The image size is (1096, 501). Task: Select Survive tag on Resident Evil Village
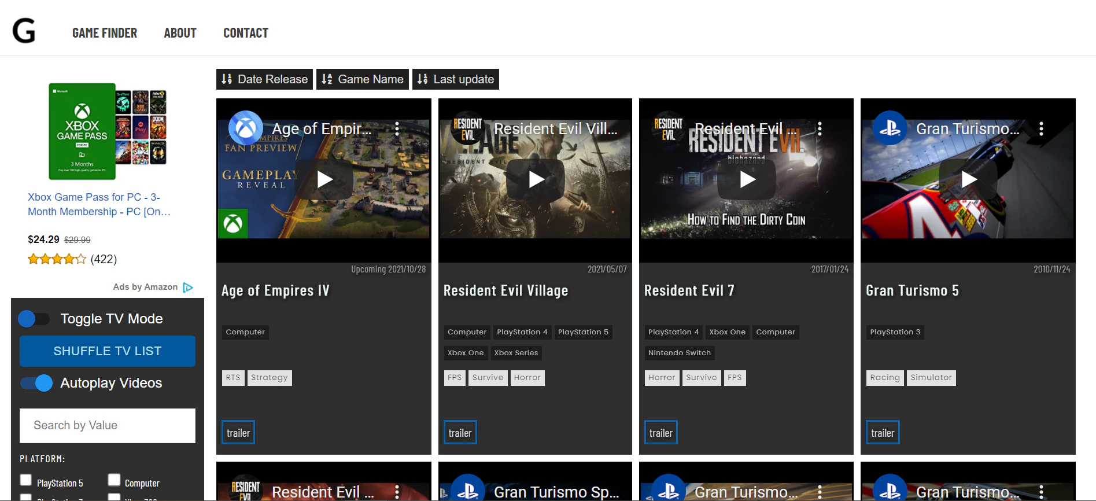point(488,378)
